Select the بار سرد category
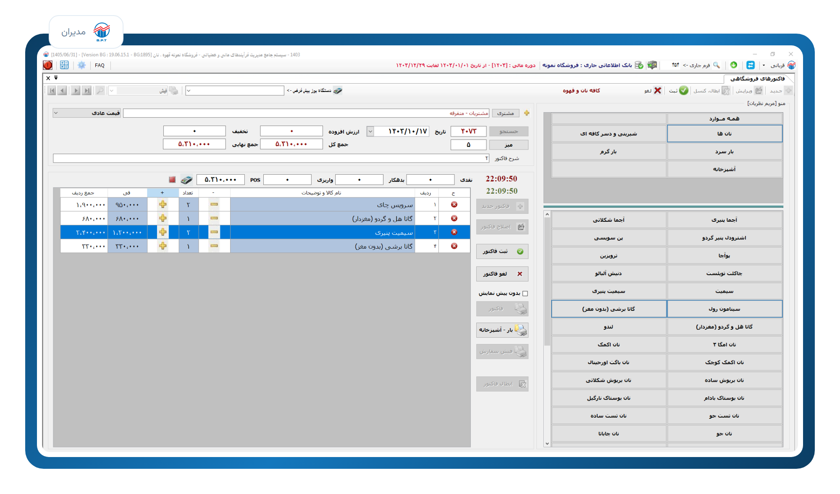840x494 pixels. pyautogui.click(x=724, y=152)
